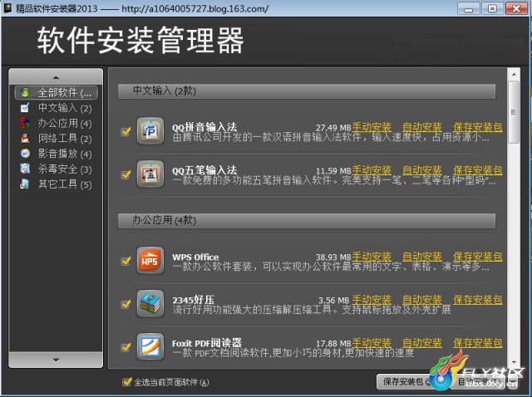Click 自动安装 for QQ拼音输入法
The image size is (532, 397).
click(x=421, y=127)
